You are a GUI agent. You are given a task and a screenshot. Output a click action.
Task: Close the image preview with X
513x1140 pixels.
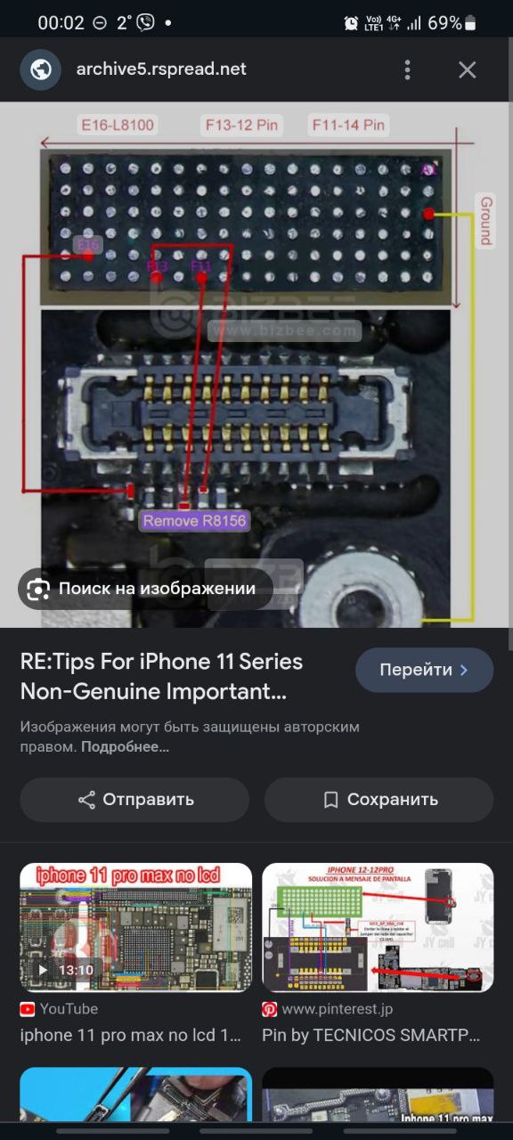[x=468, y=69]
